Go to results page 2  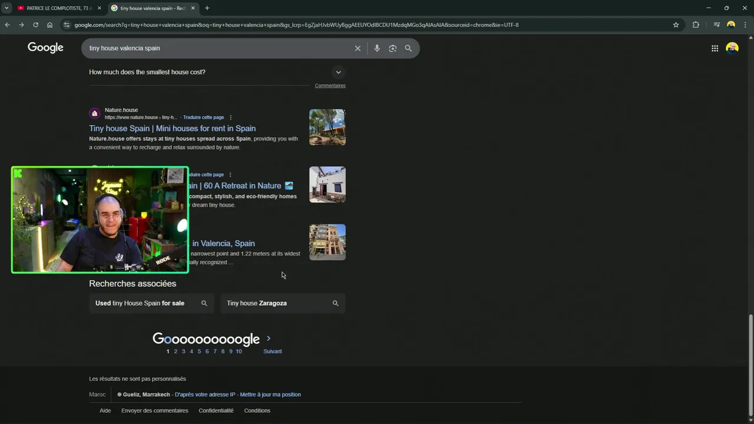click(x=176, y=352)
